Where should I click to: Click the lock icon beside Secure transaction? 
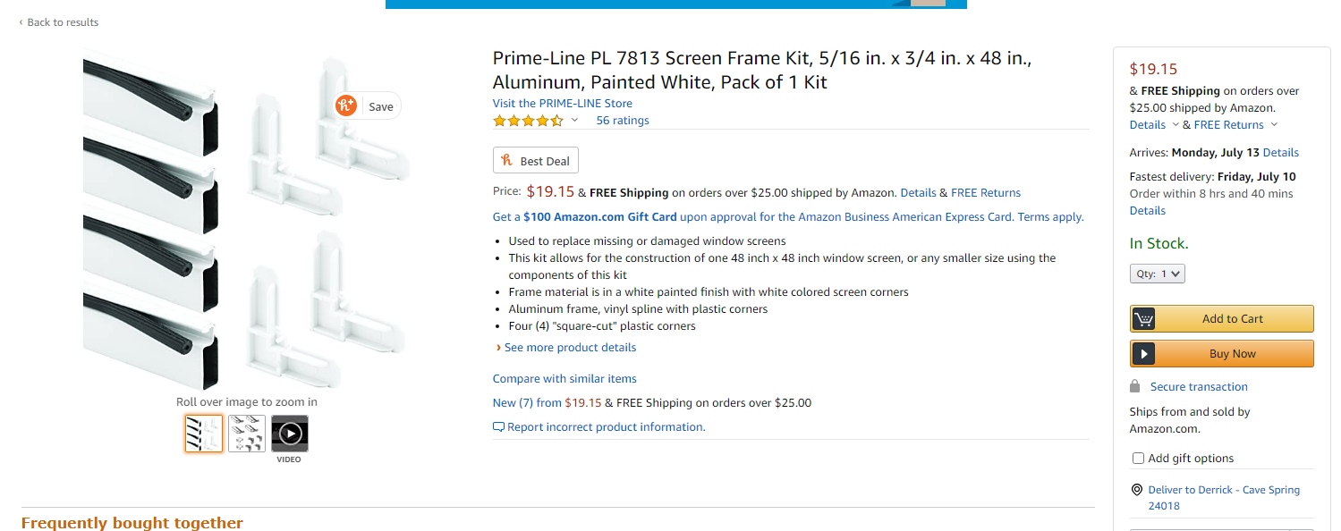click(1135, 386)
